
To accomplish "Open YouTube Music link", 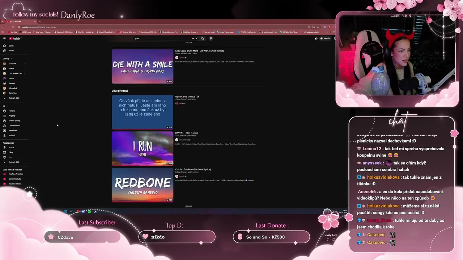I will coord(14,184).
